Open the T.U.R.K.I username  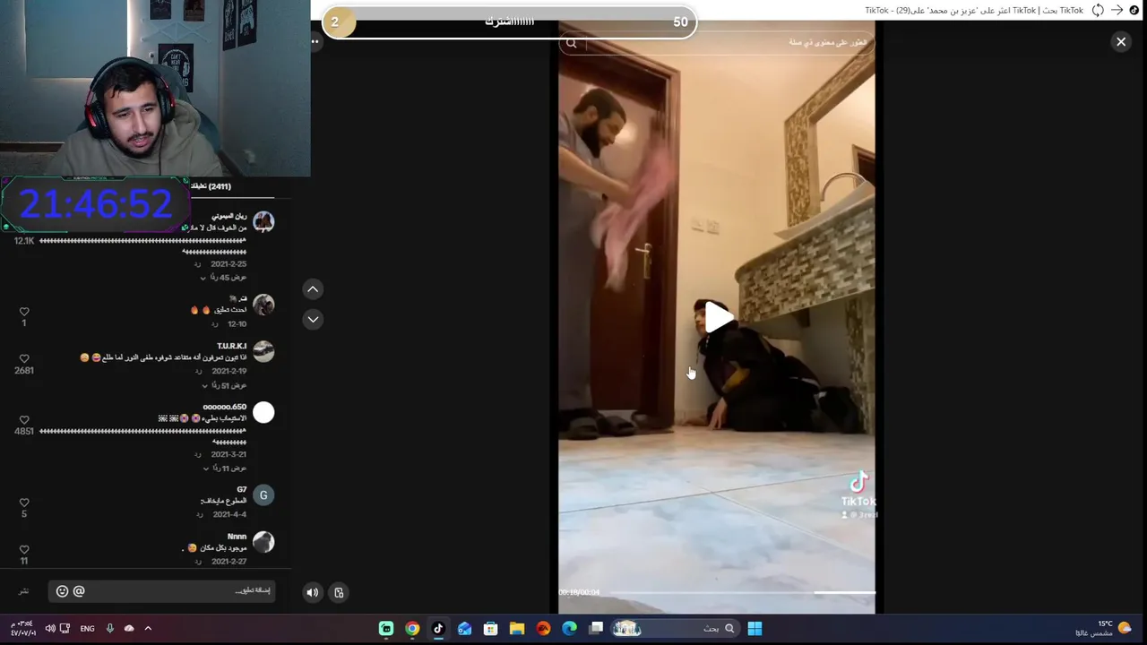click(x=232, y=346)
